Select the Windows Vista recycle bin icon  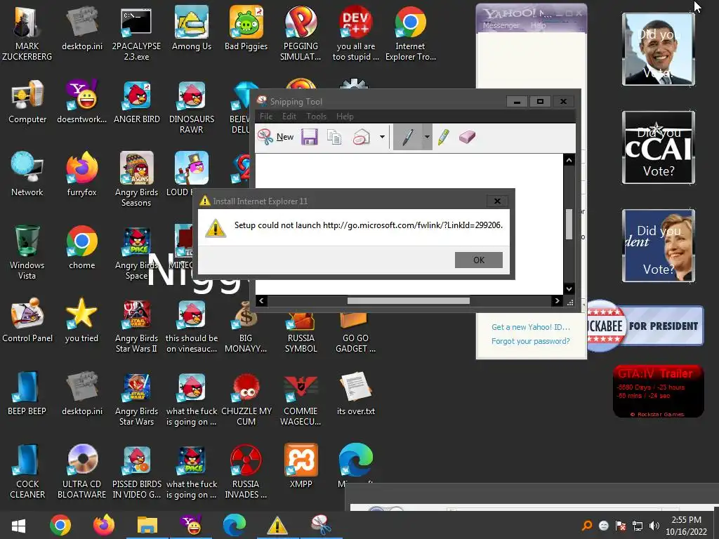27,252
